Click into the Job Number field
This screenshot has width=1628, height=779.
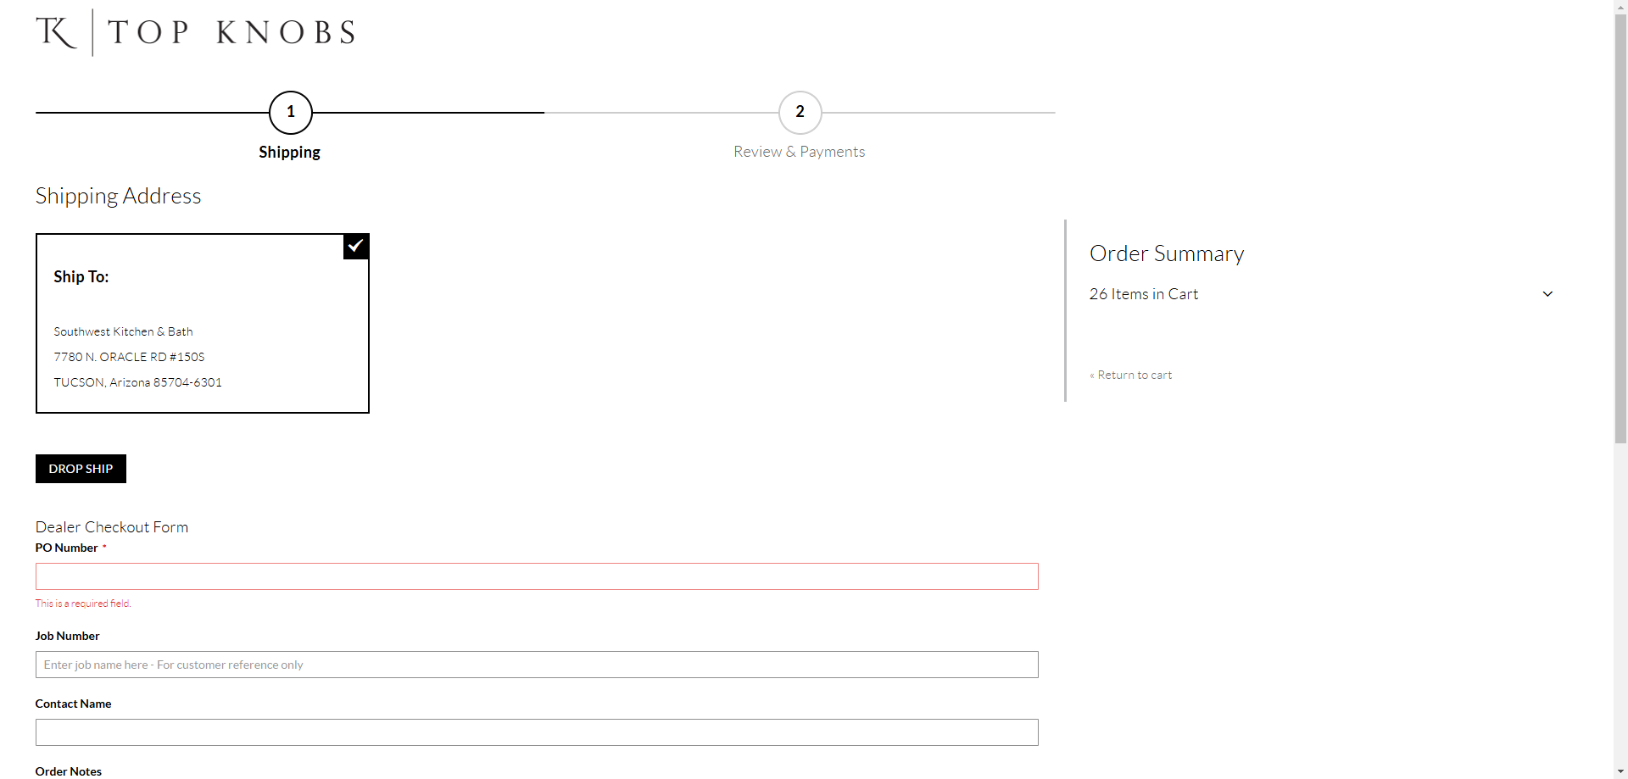537,665
